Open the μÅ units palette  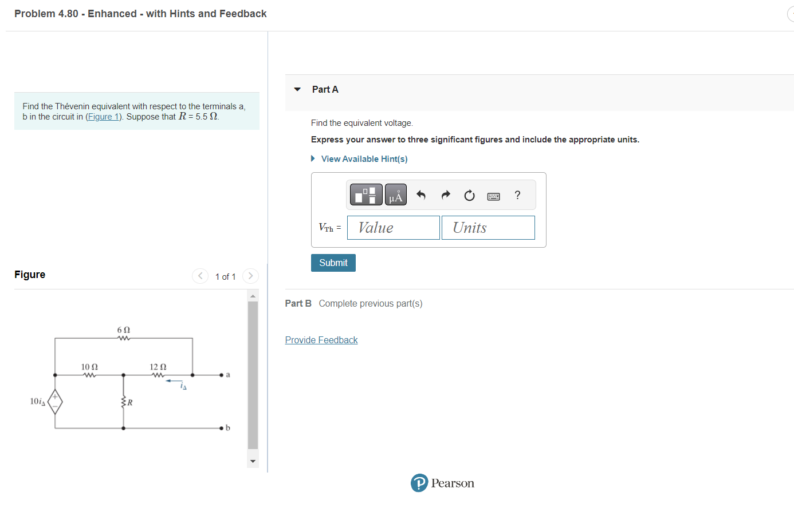[395, 194]
